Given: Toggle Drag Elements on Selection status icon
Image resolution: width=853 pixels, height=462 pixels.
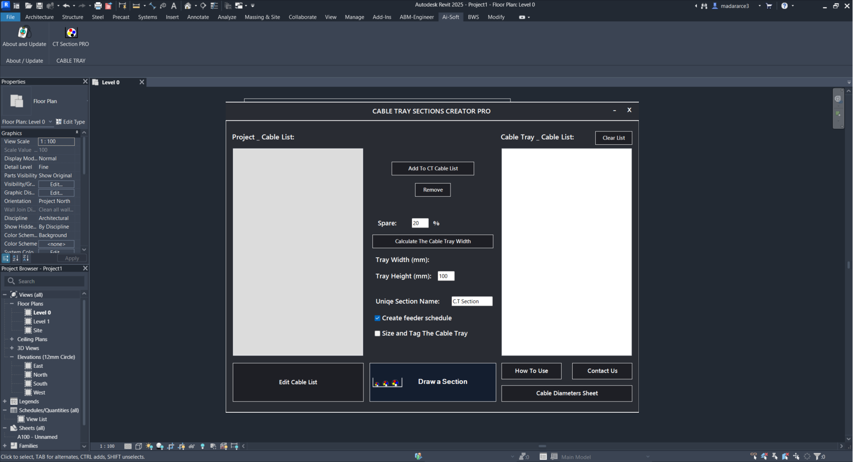Looking at the screenshot, I should pos(796,457).
